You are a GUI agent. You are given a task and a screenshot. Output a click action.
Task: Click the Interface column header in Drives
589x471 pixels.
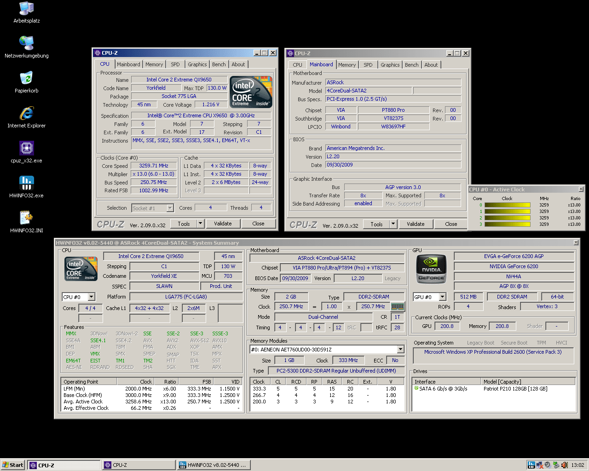pyautogui.click(x=446, y=382)
